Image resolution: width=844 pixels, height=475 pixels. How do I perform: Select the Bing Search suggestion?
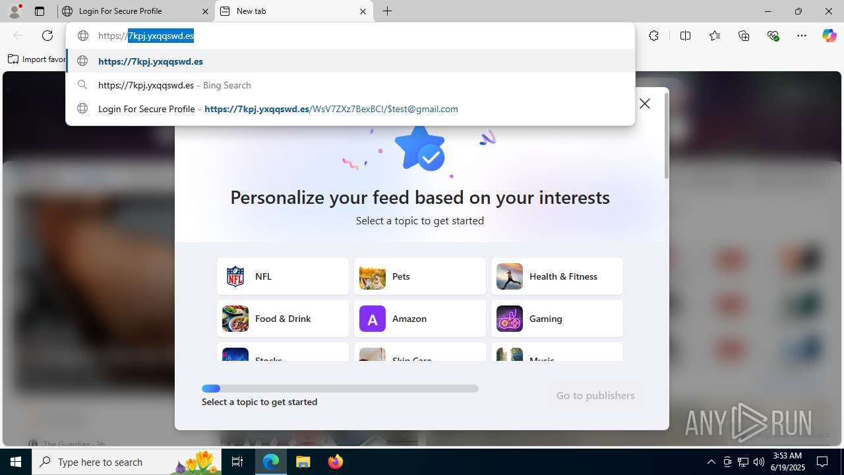(x=350, y=85)
